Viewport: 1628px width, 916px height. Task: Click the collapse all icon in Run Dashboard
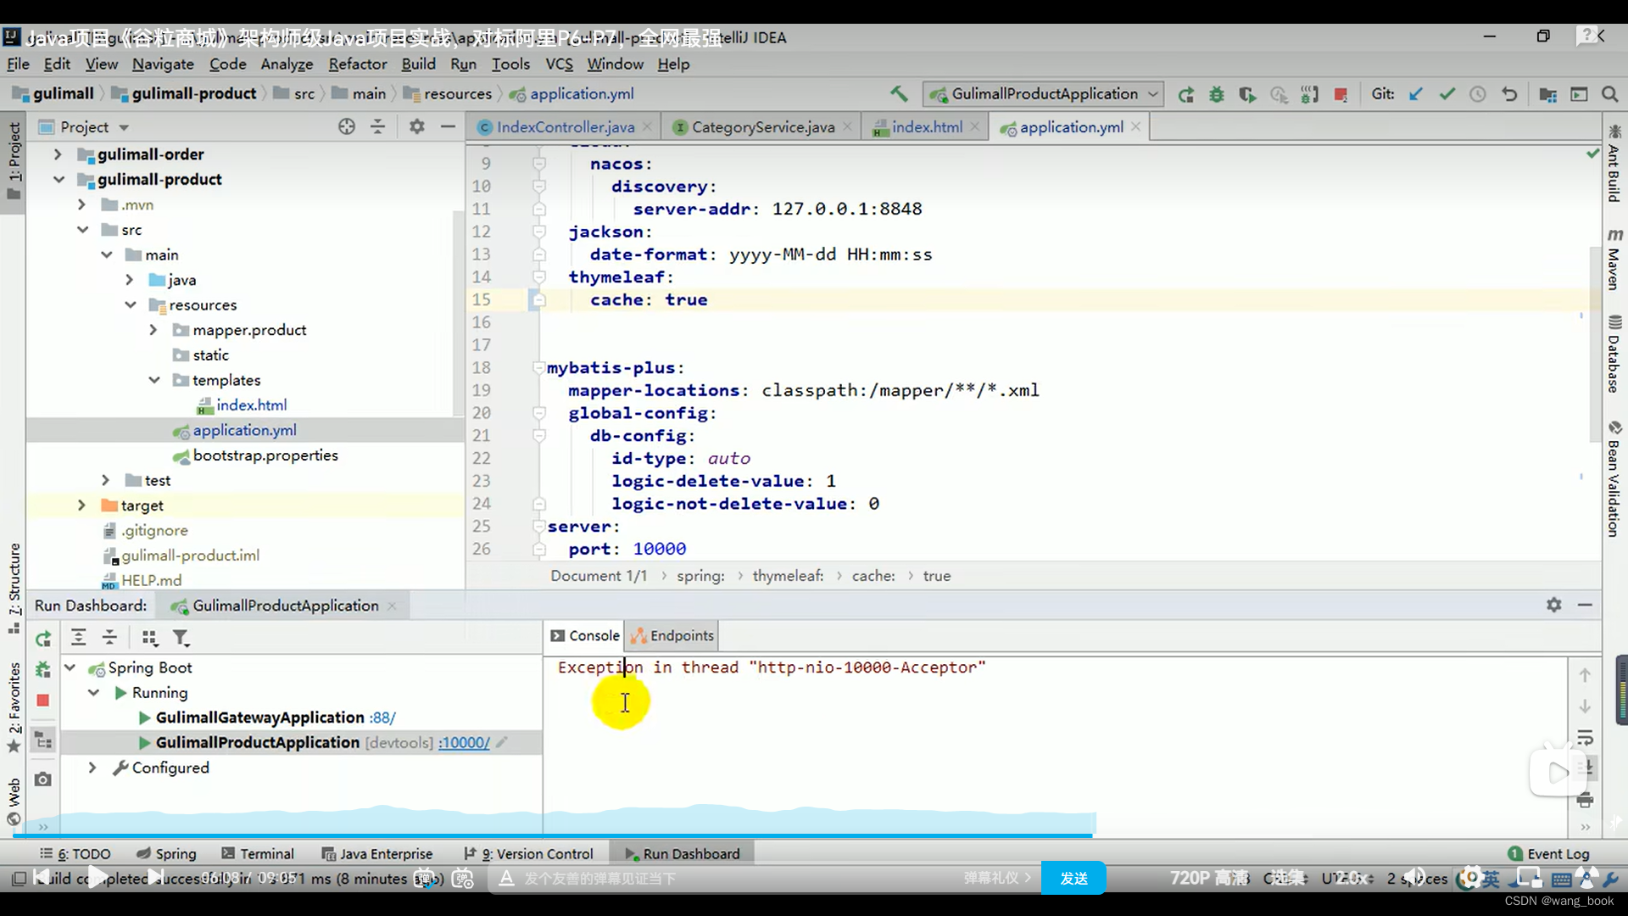tap(109, 638)
